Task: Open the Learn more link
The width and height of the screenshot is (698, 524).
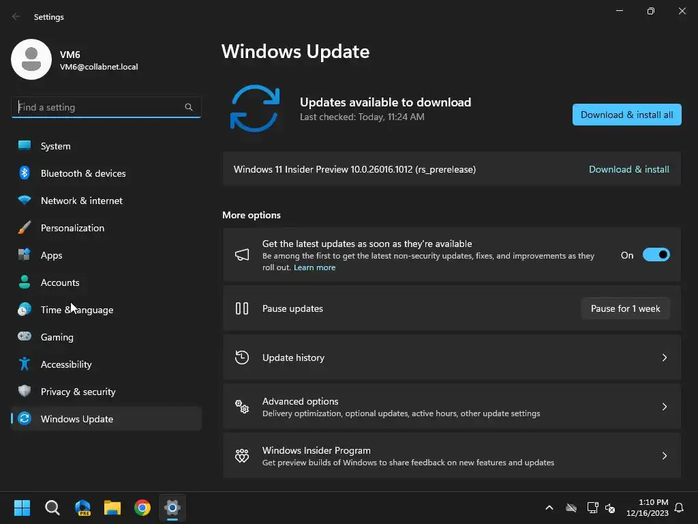Action: 314,267
